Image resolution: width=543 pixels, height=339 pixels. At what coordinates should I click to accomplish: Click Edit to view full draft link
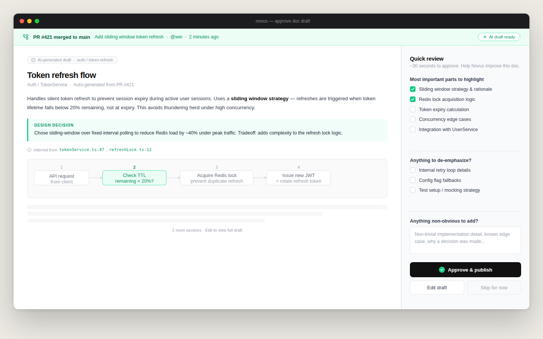224,230
